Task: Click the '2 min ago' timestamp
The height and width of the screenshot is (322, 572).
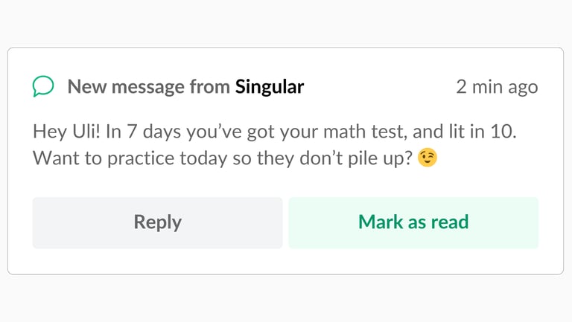Action: pos(497,87)
